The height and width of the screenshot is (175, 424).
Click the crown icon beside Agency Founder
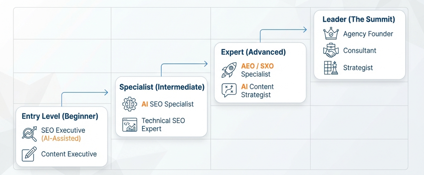coord(331,34)
